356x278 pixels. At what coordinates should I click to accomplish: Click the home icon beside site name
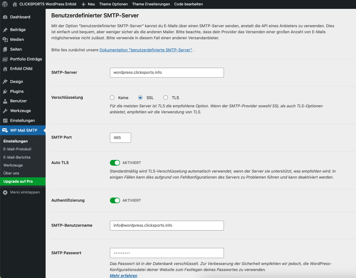(15, 4)
